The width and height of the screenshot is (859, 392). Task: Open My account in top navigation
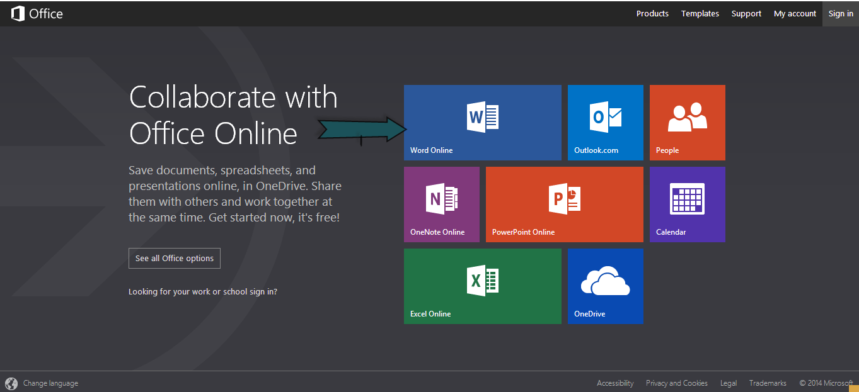click(x=795, y=13)
